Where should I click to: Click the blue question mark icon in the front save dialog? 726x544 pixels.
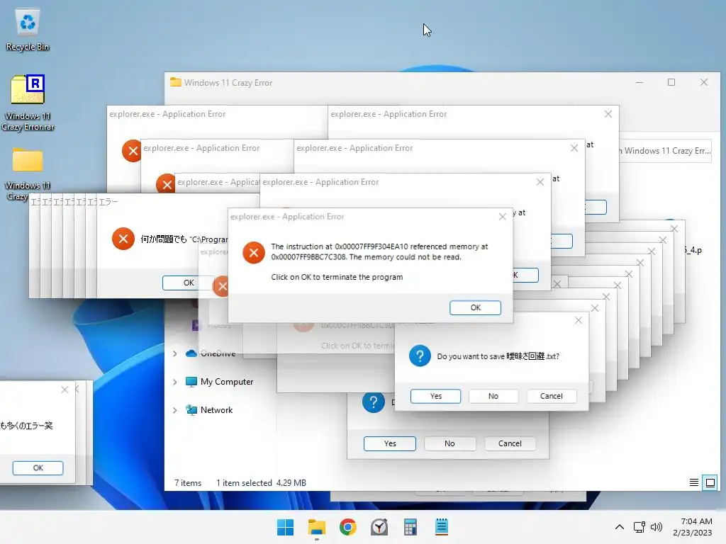coord(420,356)
